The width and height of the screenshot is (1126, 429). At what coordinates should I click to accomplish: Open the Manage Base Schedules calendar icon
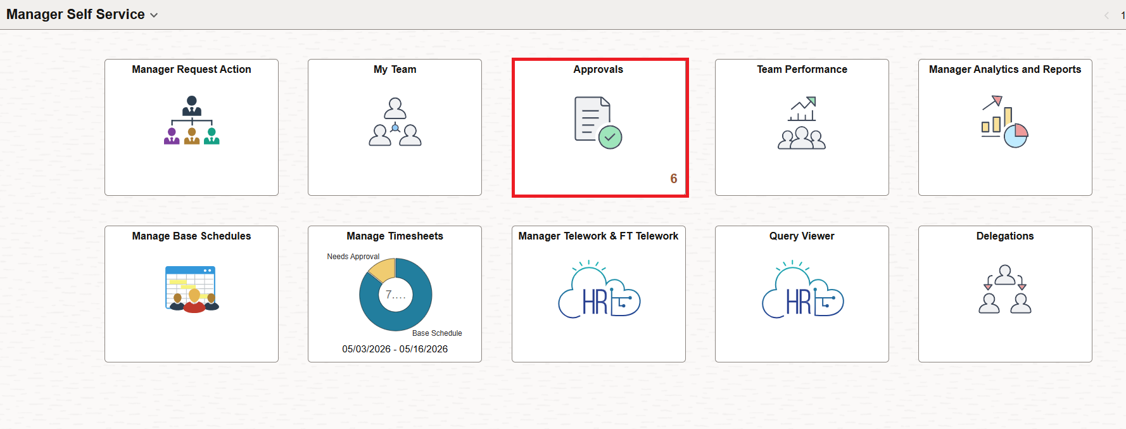[192, 290]
